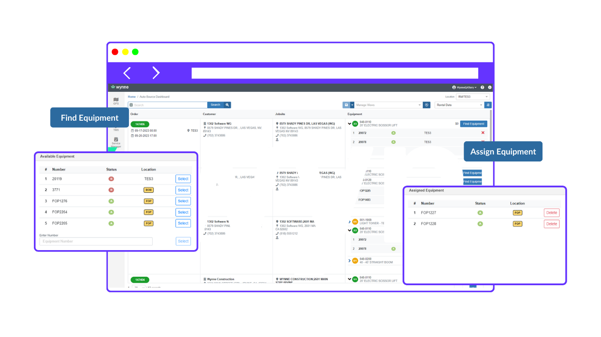Toggle the availability status for equipment 20072

coord(393,133)
